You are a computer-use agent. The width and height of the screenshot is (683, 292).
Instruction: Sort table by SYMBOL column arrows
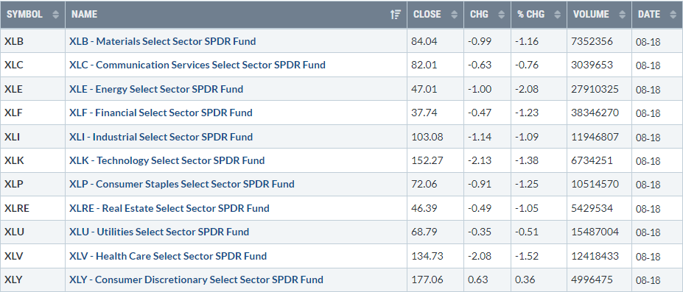[x=55, y=14]
